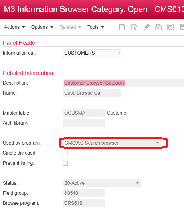This screenshot has width=184, height=208.
Task: Click the Description text field
Action: [x=123, y=83]
